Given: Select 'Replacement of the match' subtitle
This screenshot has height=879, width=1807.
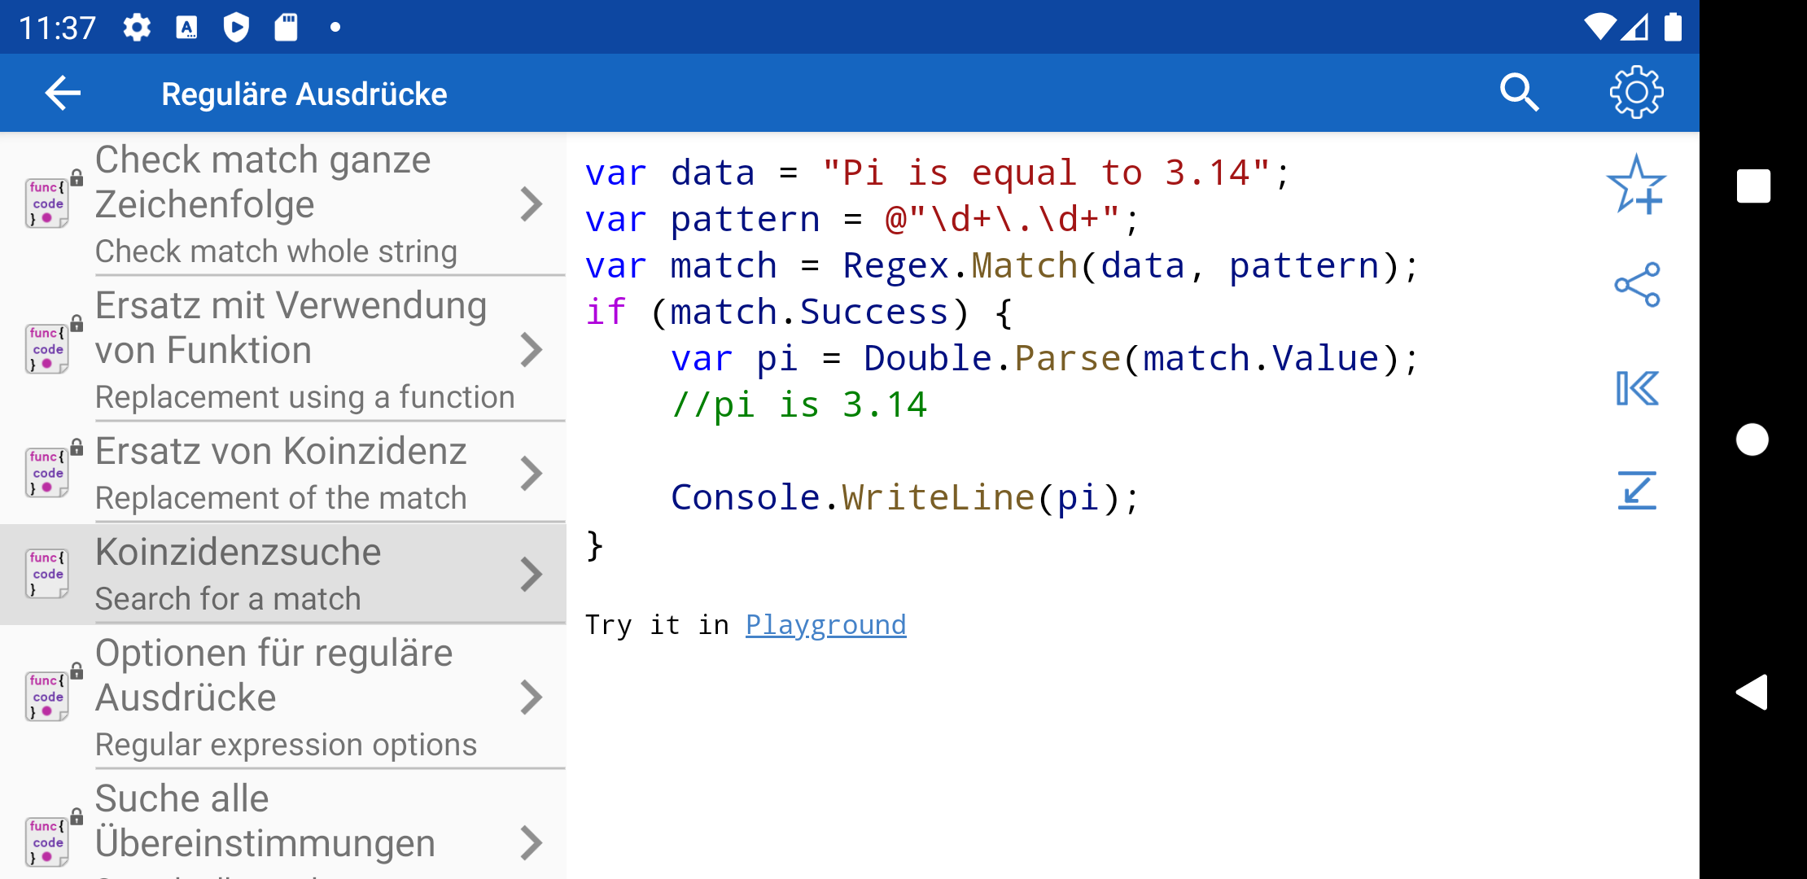Looking at the screenshot, I should click(281, 498).
